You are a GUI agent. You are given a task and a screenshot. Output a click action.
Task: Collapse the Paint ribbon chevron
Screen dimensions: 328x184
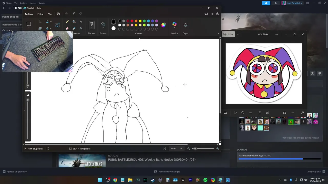[x=219, y=33]
